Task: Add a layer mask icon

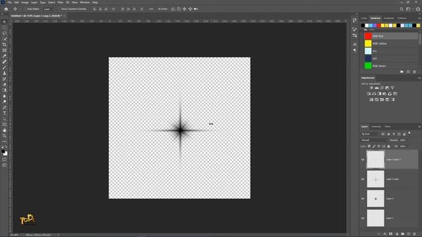Action: pos(391,234)
